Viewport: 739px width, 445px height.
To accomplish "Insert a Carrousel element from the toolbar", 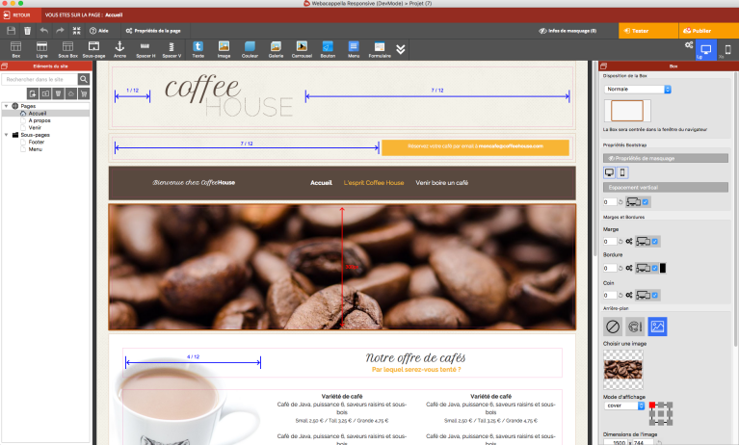I will (x=301, y=48).
